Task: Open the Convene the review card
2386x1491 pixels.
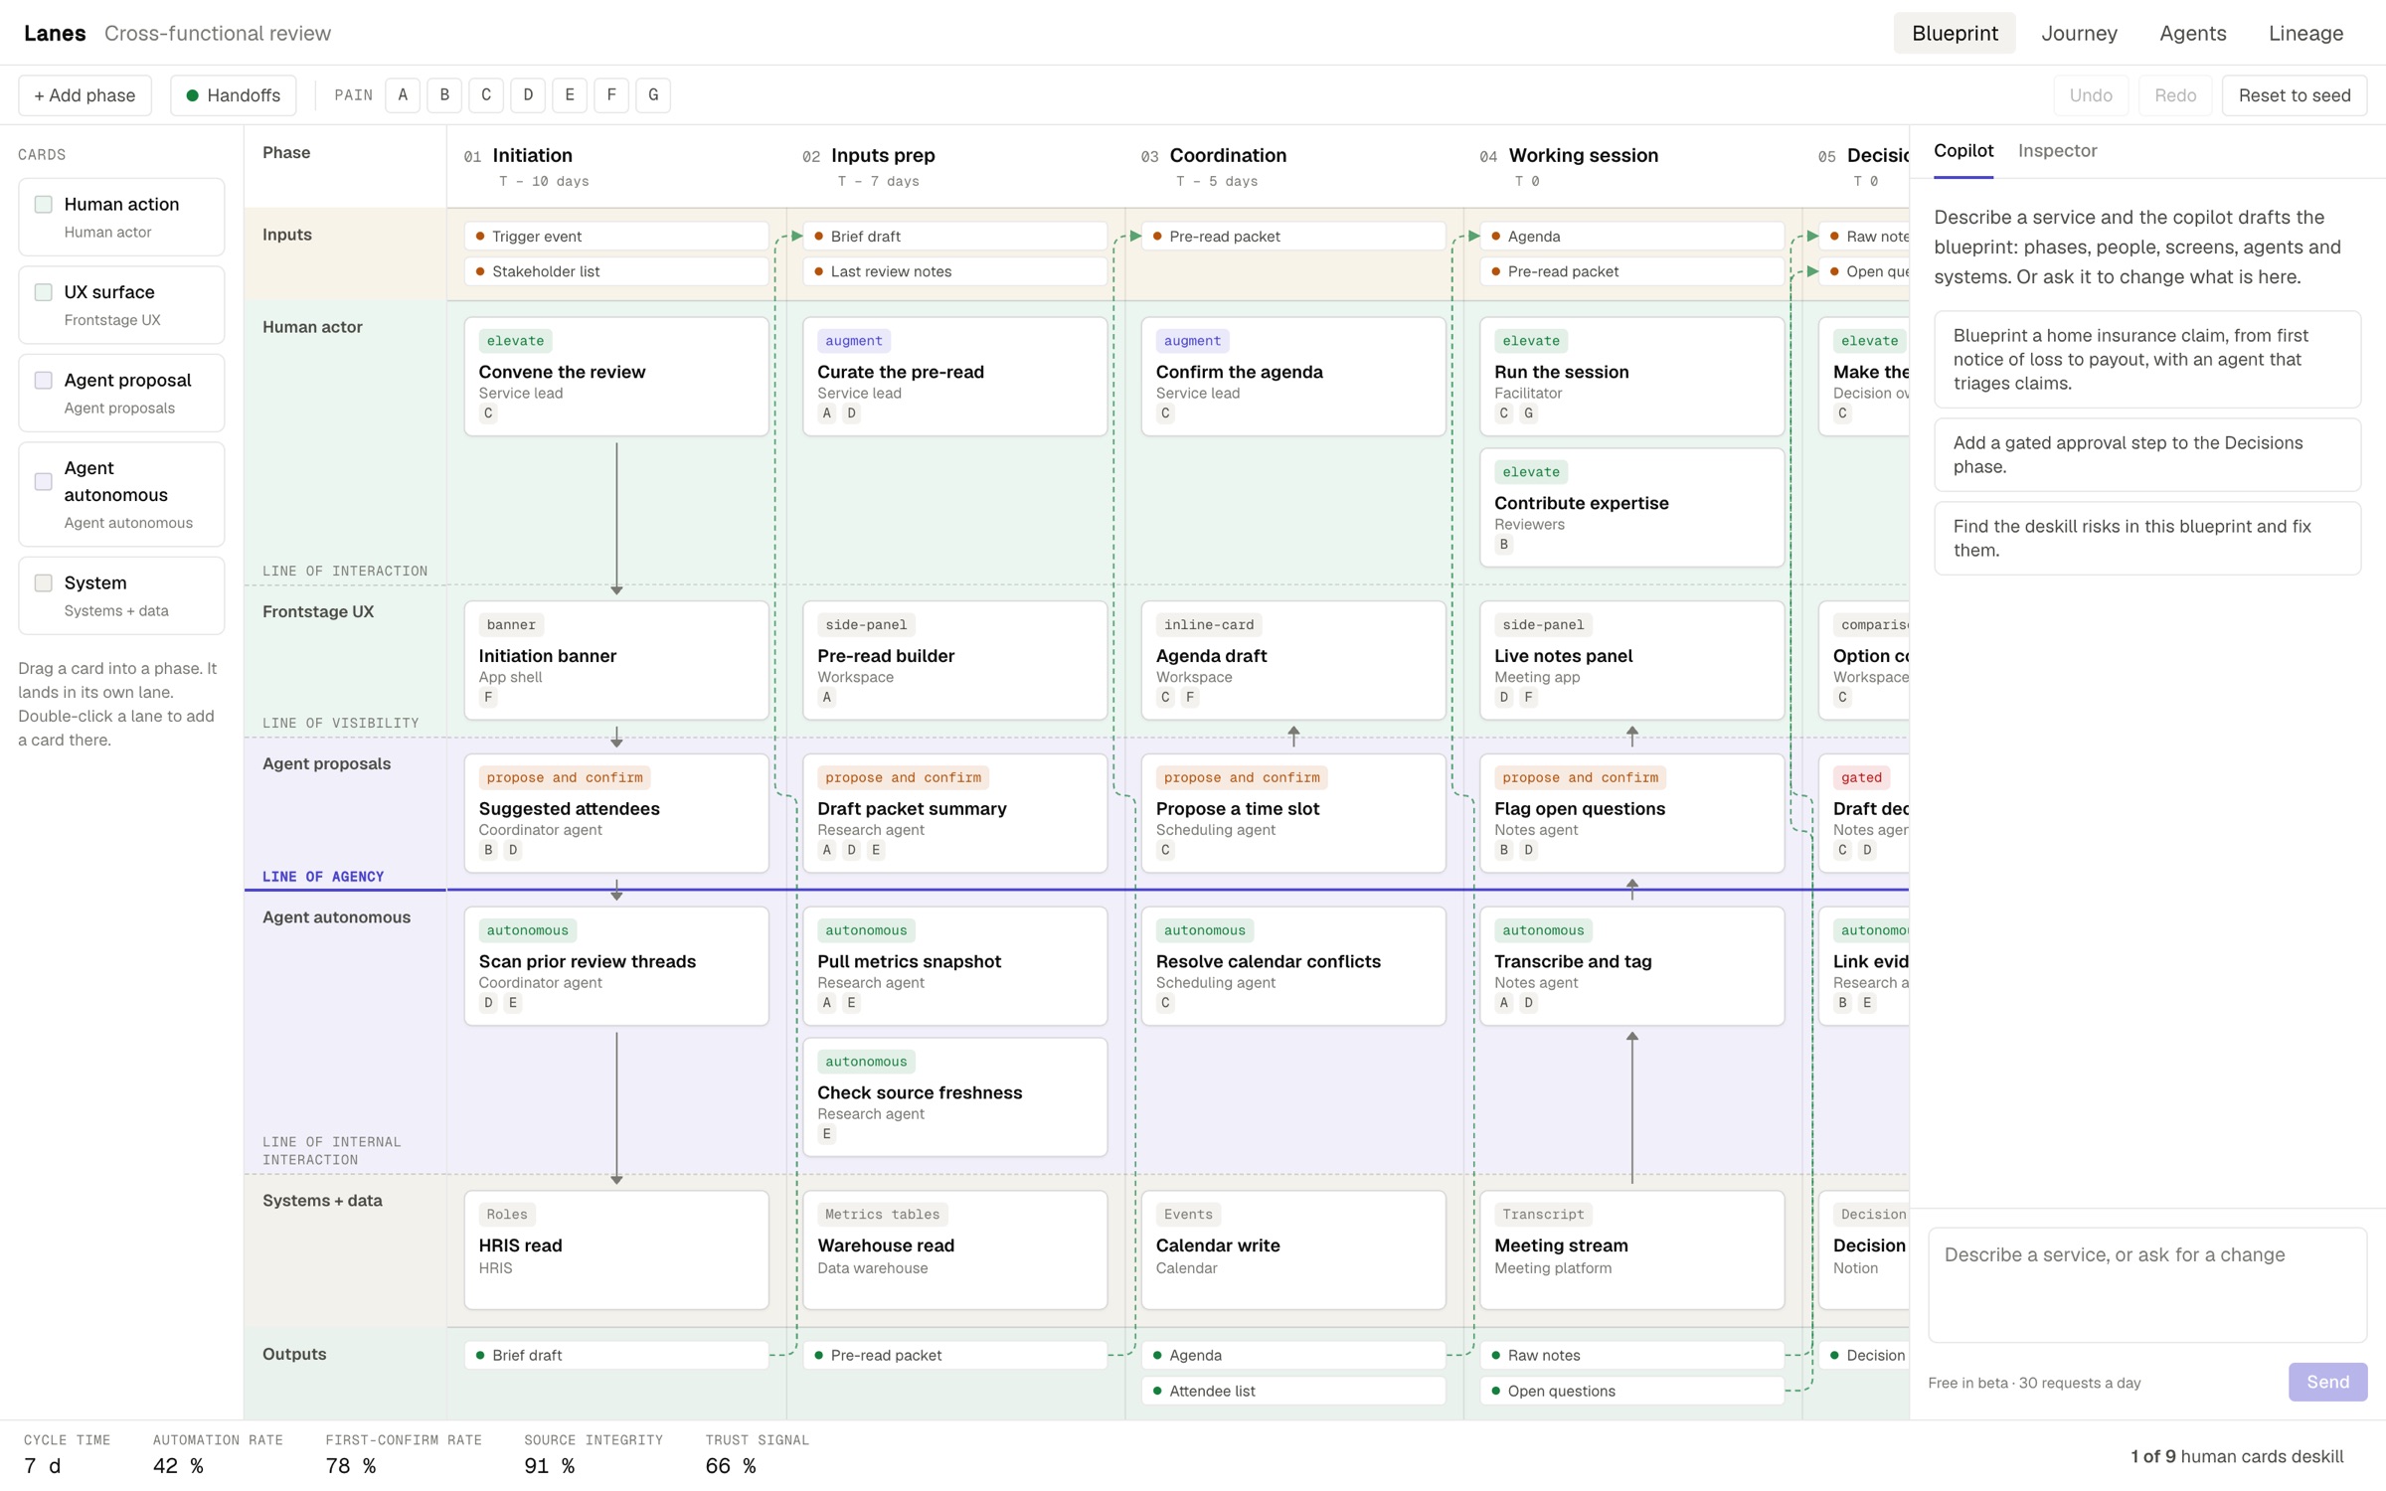Action: pyautogui.click(x=616, y=377)
